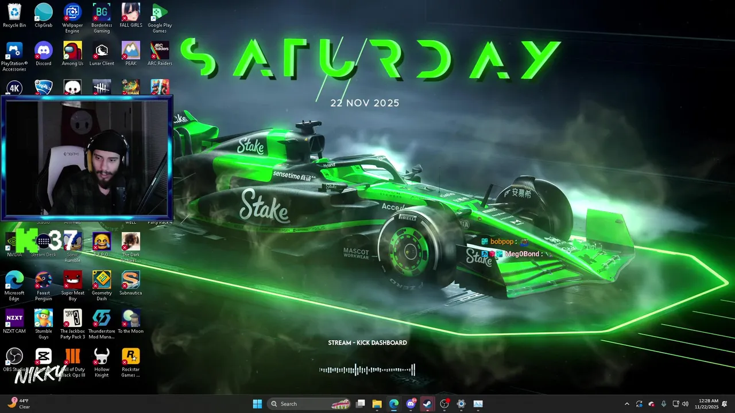Select the Rayman desktop icon

[x=131, y=87]
